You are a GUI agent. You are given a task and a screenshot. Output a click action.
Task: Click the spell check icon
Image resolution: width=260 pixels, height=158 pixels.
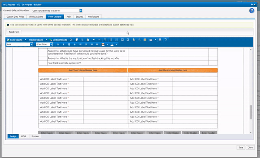pos(166,40)
